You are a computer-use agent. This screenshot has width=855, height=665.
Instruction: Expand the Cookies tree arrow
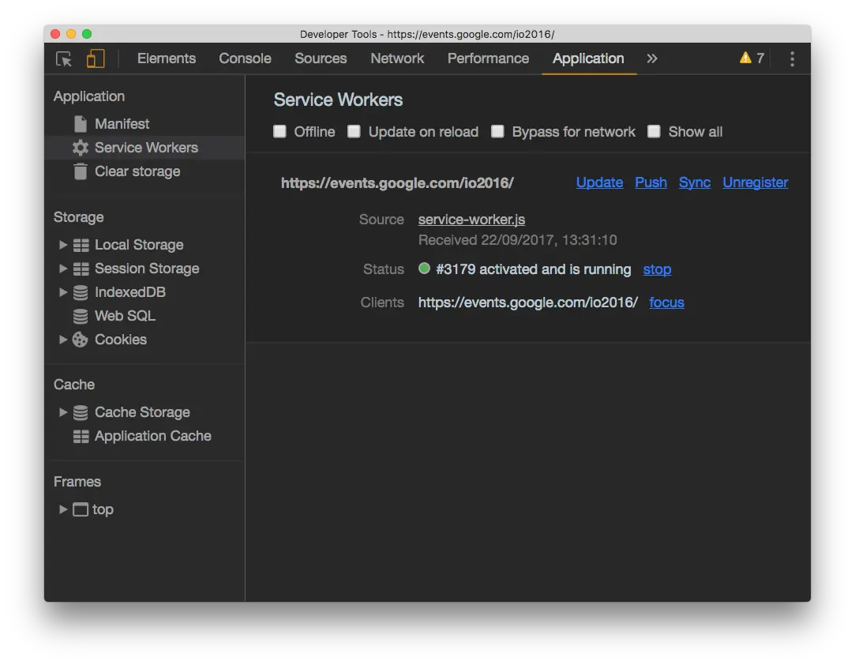[x=62, y=340]
